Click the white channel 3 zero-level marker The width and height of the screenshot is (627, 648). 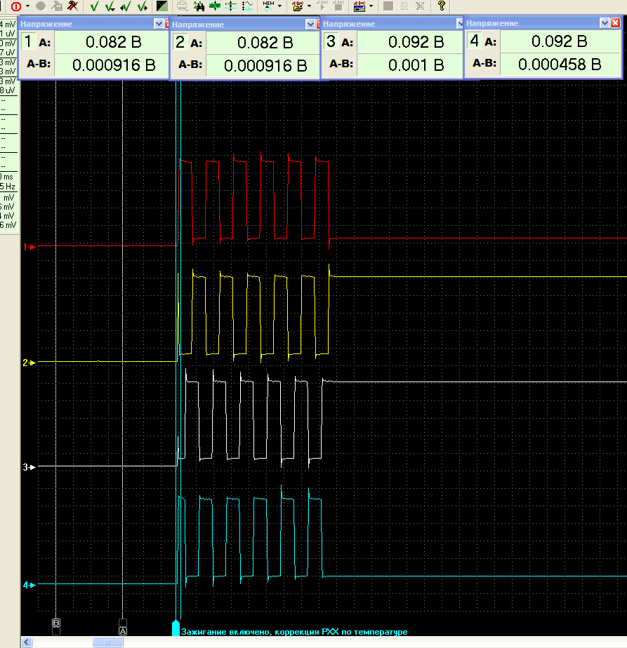(29, 467)
